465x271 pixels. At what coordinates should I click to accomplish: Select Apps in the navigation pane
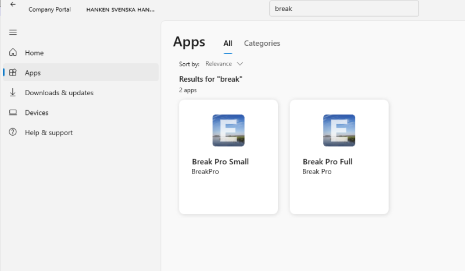[81, 73]
